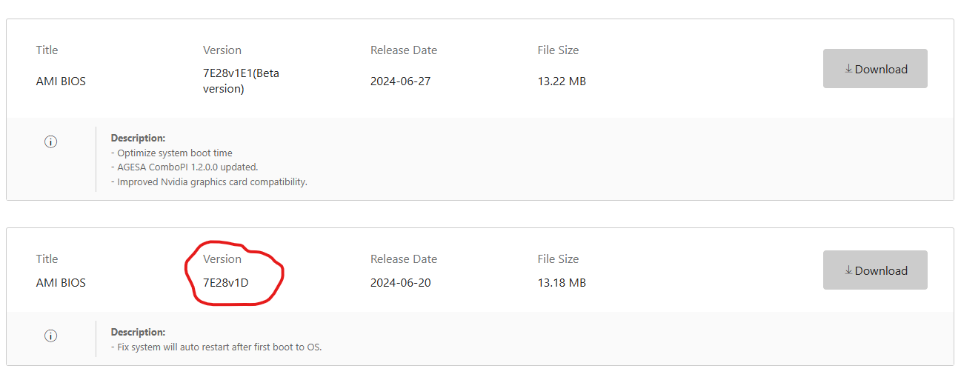Click the AMI BIOS title of the beta entry

pos(61,81)
